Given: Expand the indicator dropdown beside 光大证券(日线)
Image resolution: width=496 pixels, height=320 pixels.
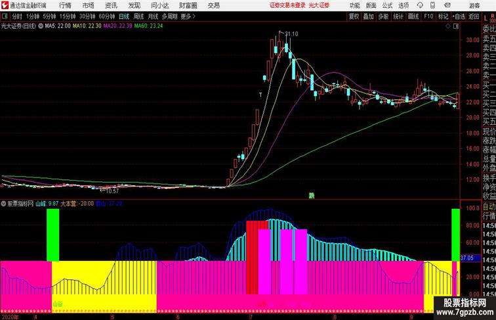Looking at the screenshot, I should coord(41,26).
